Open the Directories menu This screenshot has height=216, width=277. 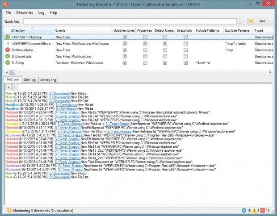click(x=25, y=12)
